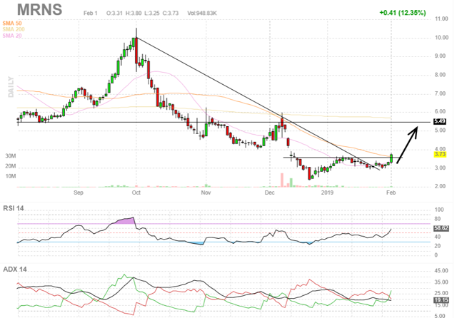The image size is (457, 318).
Task: Click the 30M volume scale label
Action: [11, 156]
